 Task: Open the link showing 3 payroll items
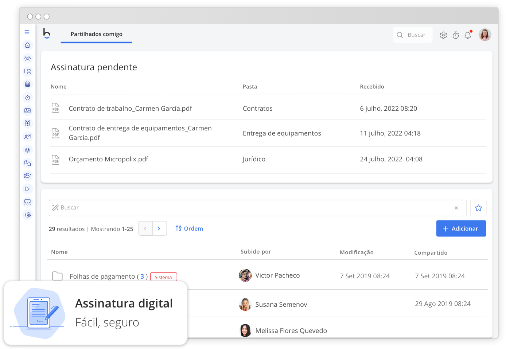coord(142,276)
